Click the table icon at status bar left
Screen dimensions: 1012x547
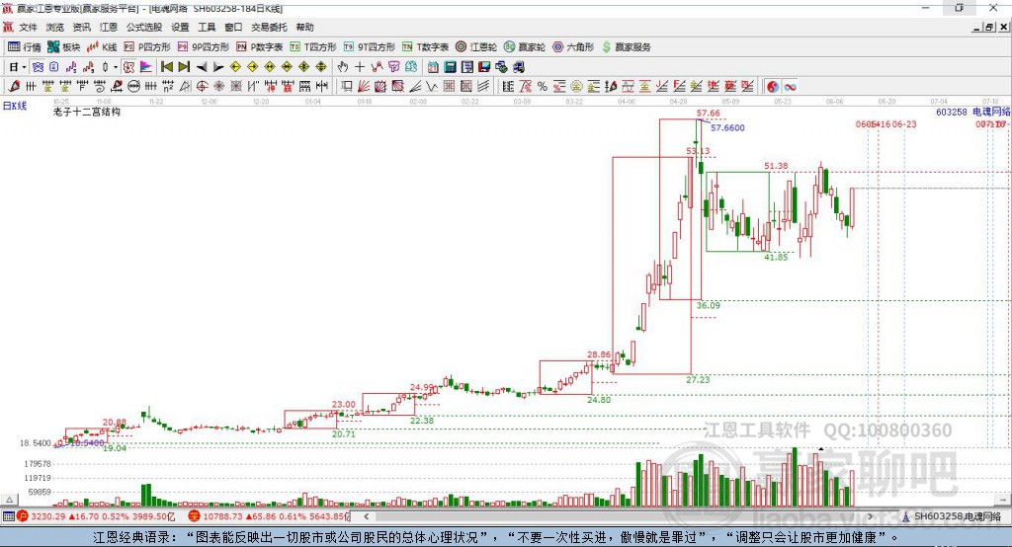pos(8,516)
